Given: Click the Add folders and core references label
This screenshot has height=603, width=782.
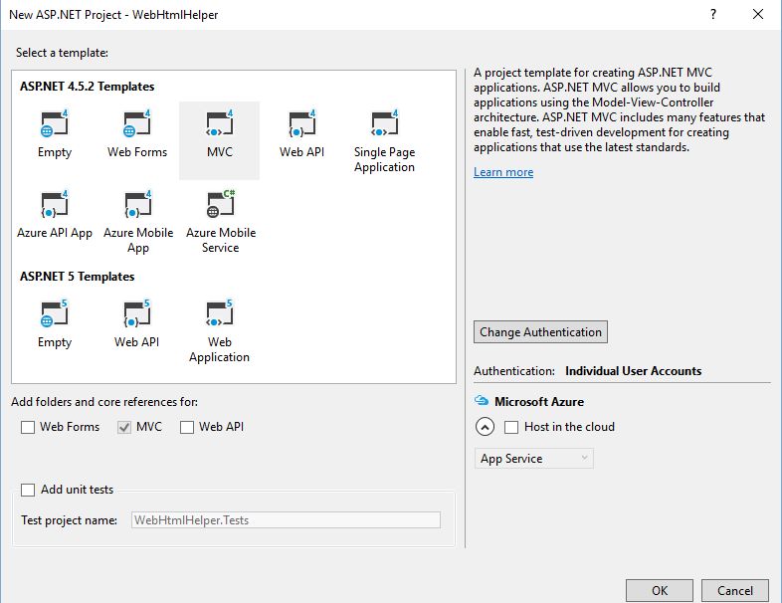Looking at the screenshot, I should coord(104,402).
